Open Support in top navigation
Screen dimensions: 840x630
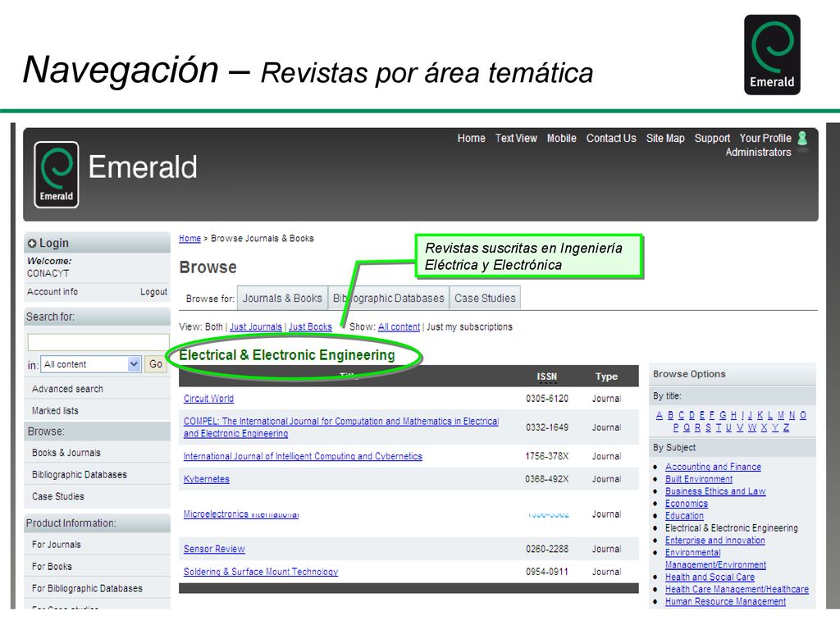point(713,138)
